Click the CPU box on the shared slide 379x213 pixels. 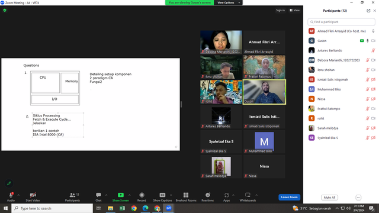(x=46, y=83)
